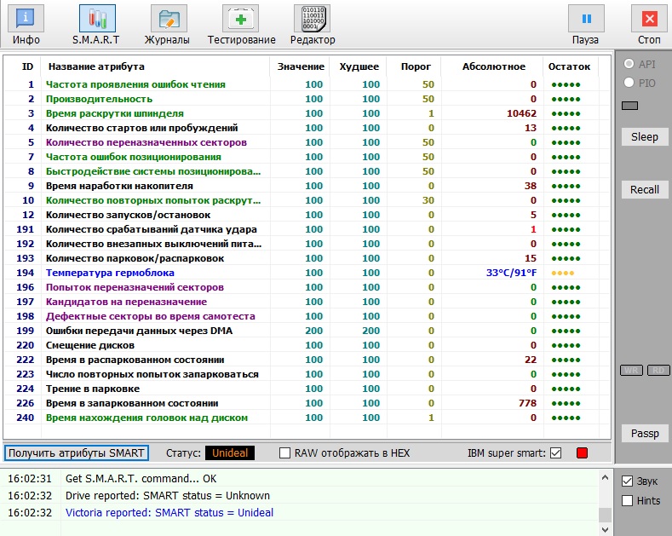672x536 pixels.
Task: Click absolute value 778
Action: (527, 404)
